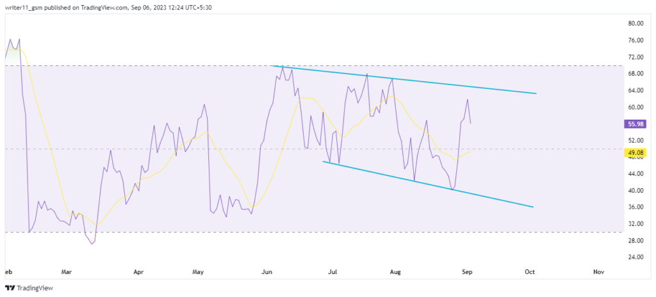Click the 28.00 axis value

pos(635,241)
